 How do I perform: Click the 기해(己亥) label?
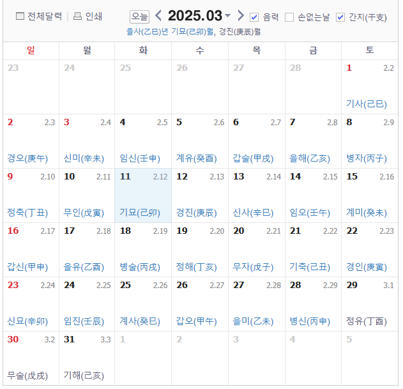[x=84, y=376]
